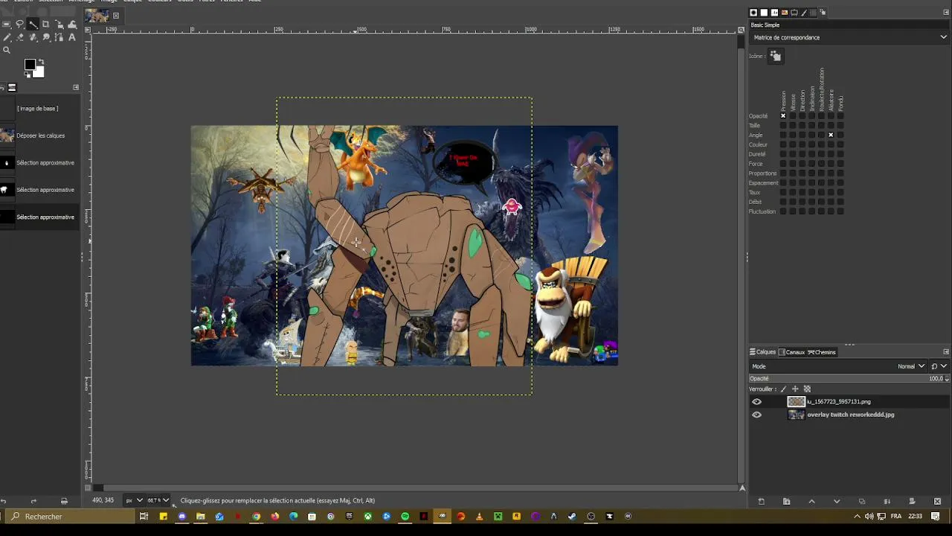The width and height of the screenshot is (952, 536).
Task: Click the black foreground color swatch
Action: pyautogui.click(x=29, y=65)
